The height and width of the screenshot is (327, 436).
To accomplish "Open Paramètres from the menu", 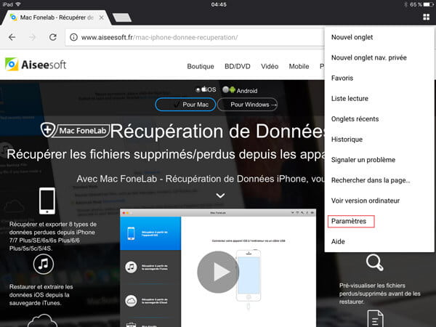I will [349, 221].
